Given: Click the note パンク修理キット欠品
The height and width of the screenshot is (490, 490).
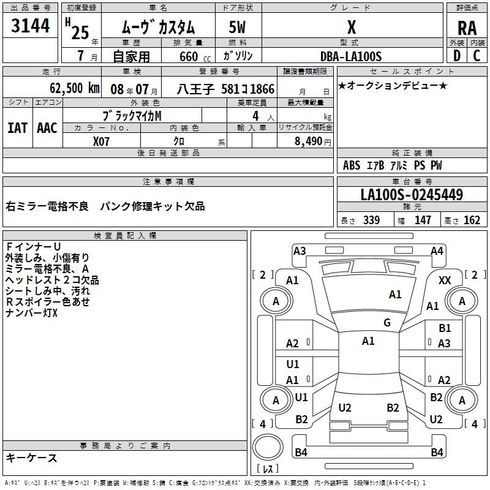Looking at the screenshot, I should point(153,206).
